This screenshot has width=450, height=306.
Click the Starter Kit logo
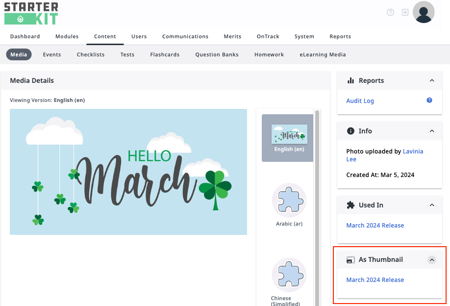coord(31,13)
